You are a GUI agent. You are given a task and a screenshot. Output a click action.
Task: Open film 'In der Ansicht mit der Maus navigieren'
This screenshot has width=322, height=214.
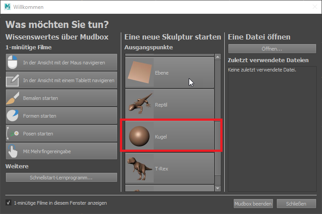click(x=61, y=62)
